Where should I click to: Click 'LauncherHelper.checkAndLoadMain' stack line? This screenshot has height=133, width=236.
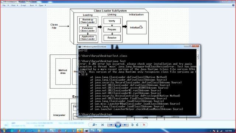[x=137, y=109]
